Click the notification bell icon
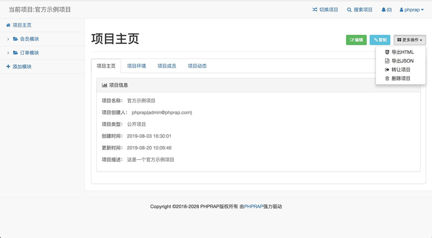This screenshot has width=432, height=238. pyautogui.click(x=384, y=10)
